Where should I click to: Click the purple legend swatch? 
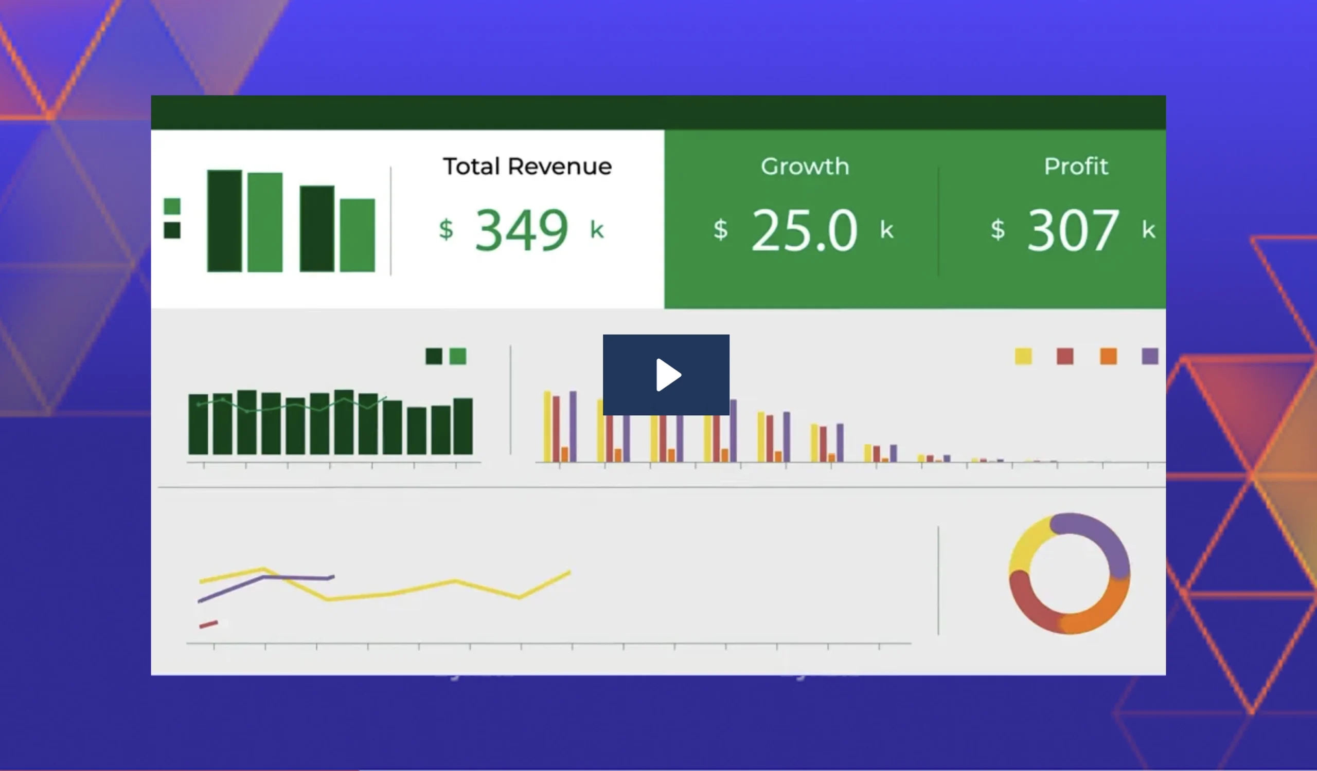click(x=1150, y=357)
